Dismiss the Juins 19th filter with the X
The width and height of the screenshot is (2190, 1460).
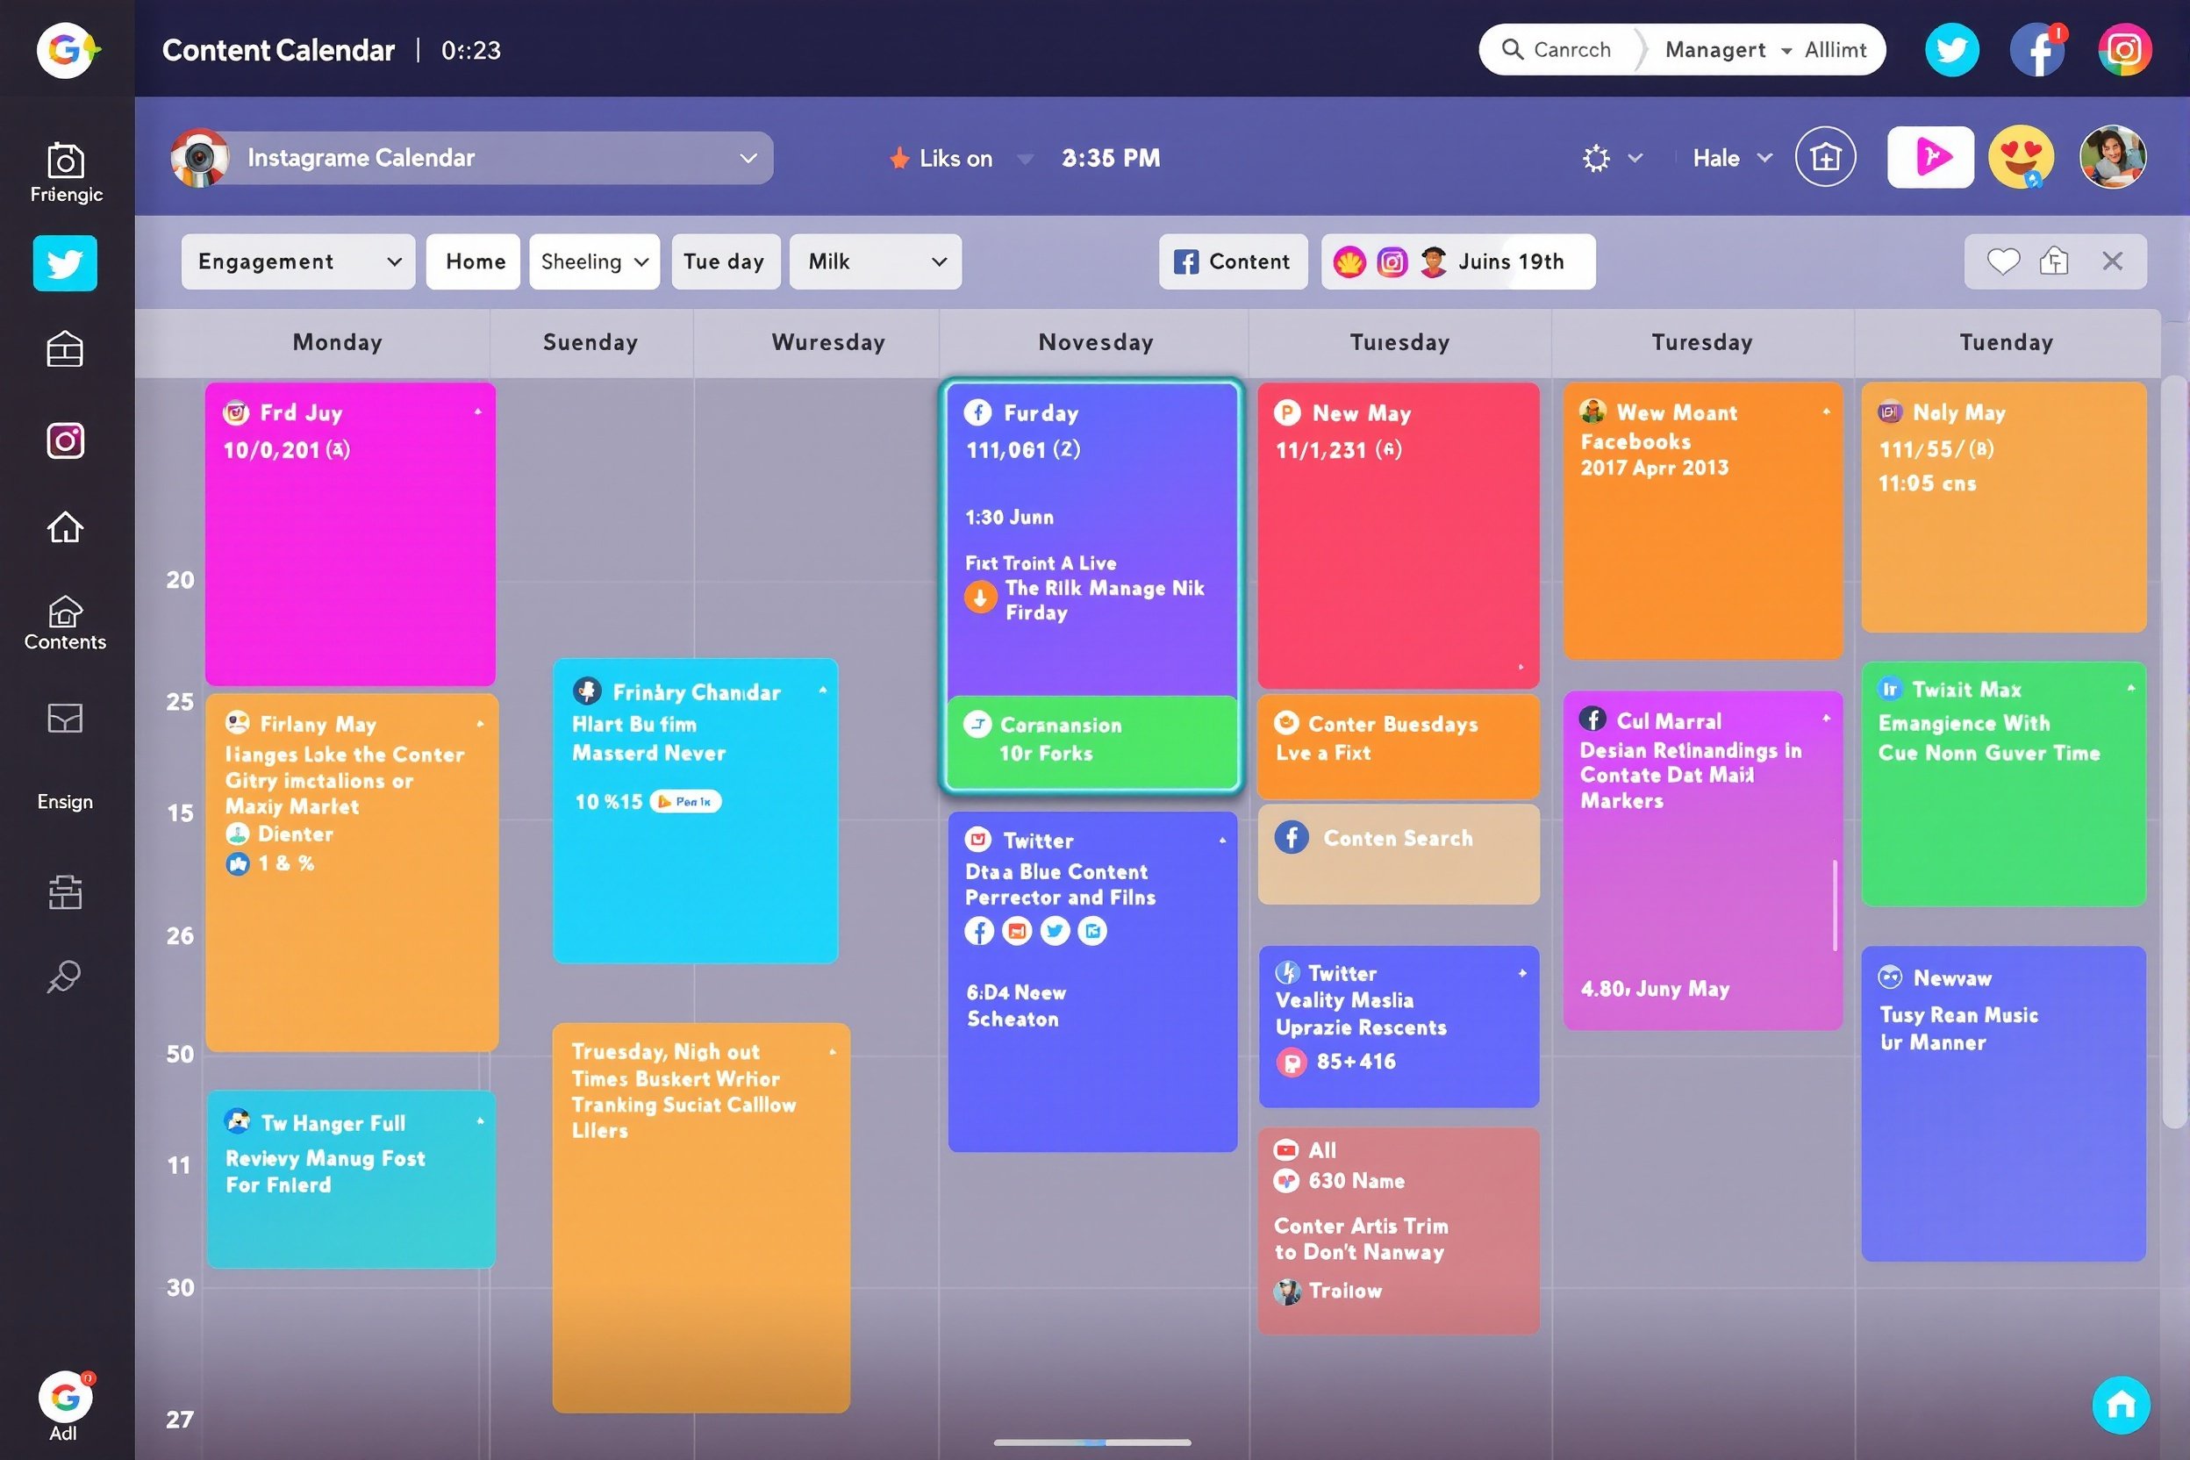point(2113,261)
